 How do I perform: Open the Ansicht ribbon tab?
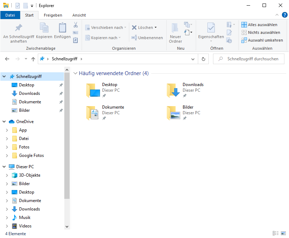click(x=79, y=15)
